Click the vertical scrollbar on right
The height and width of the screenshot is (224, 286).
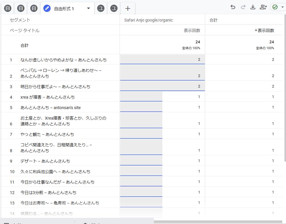point(285,87)
